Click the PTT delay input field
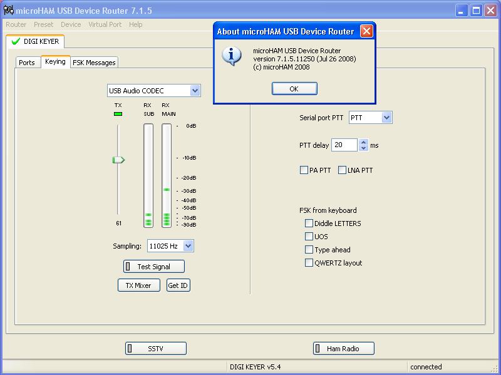 pos(344,145)
